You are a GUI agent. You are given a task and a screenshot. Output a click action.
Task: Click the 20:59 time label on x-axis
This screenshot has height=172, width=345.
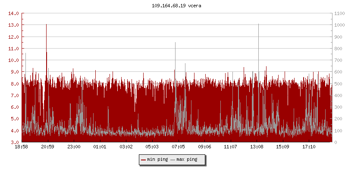(x=47, y=147)
